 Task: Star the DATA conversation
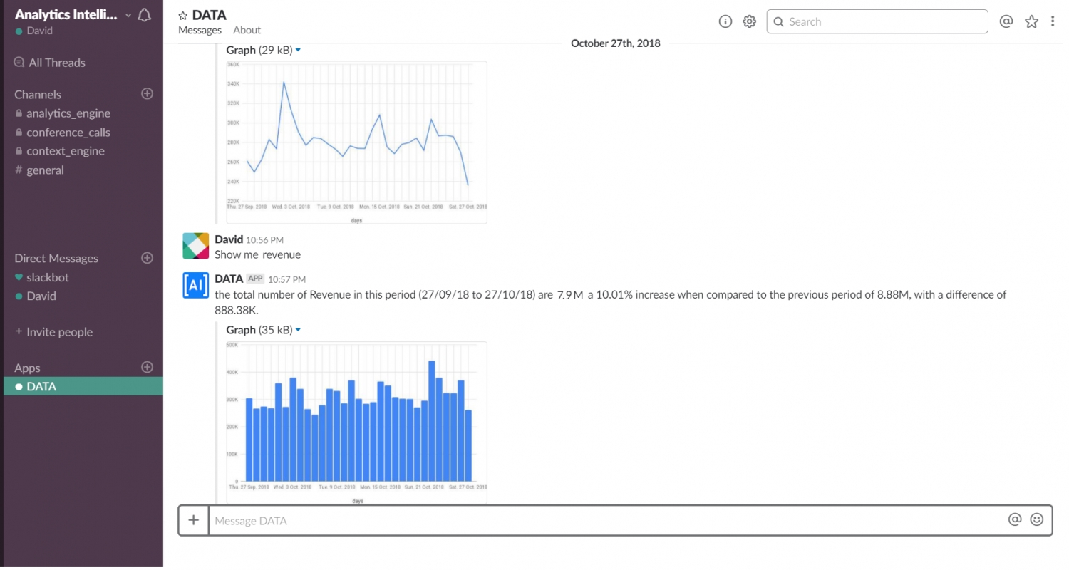[x=183, y=16]
